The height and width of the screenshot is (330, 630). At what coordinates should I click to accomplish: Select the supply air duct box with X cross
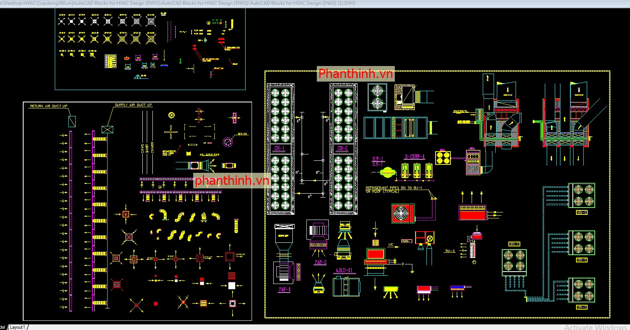(107, 130)
